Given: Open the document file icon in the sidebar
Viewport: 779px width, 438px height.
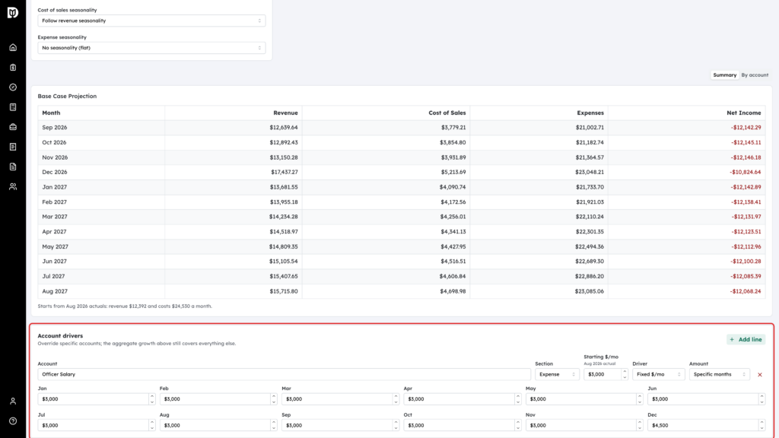Looking at the screenshot, I should pos(13,167).
